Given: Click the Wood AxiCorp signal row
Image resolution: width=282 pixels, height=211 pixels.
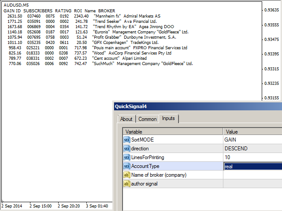Looking at the screenshot, I should pyautogui.click(x=90, y=53).
